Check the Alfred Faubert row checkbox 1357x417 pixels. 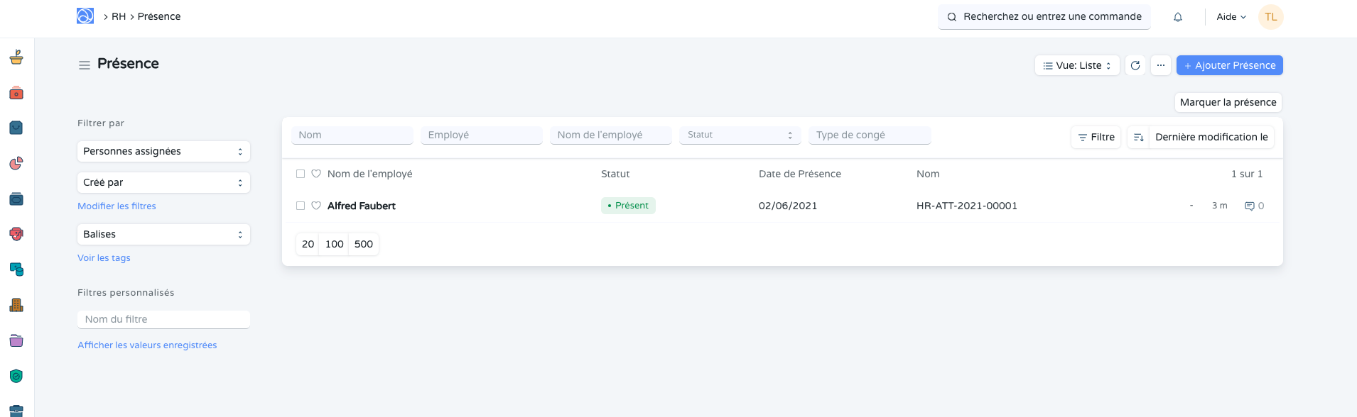click(301, 206)
